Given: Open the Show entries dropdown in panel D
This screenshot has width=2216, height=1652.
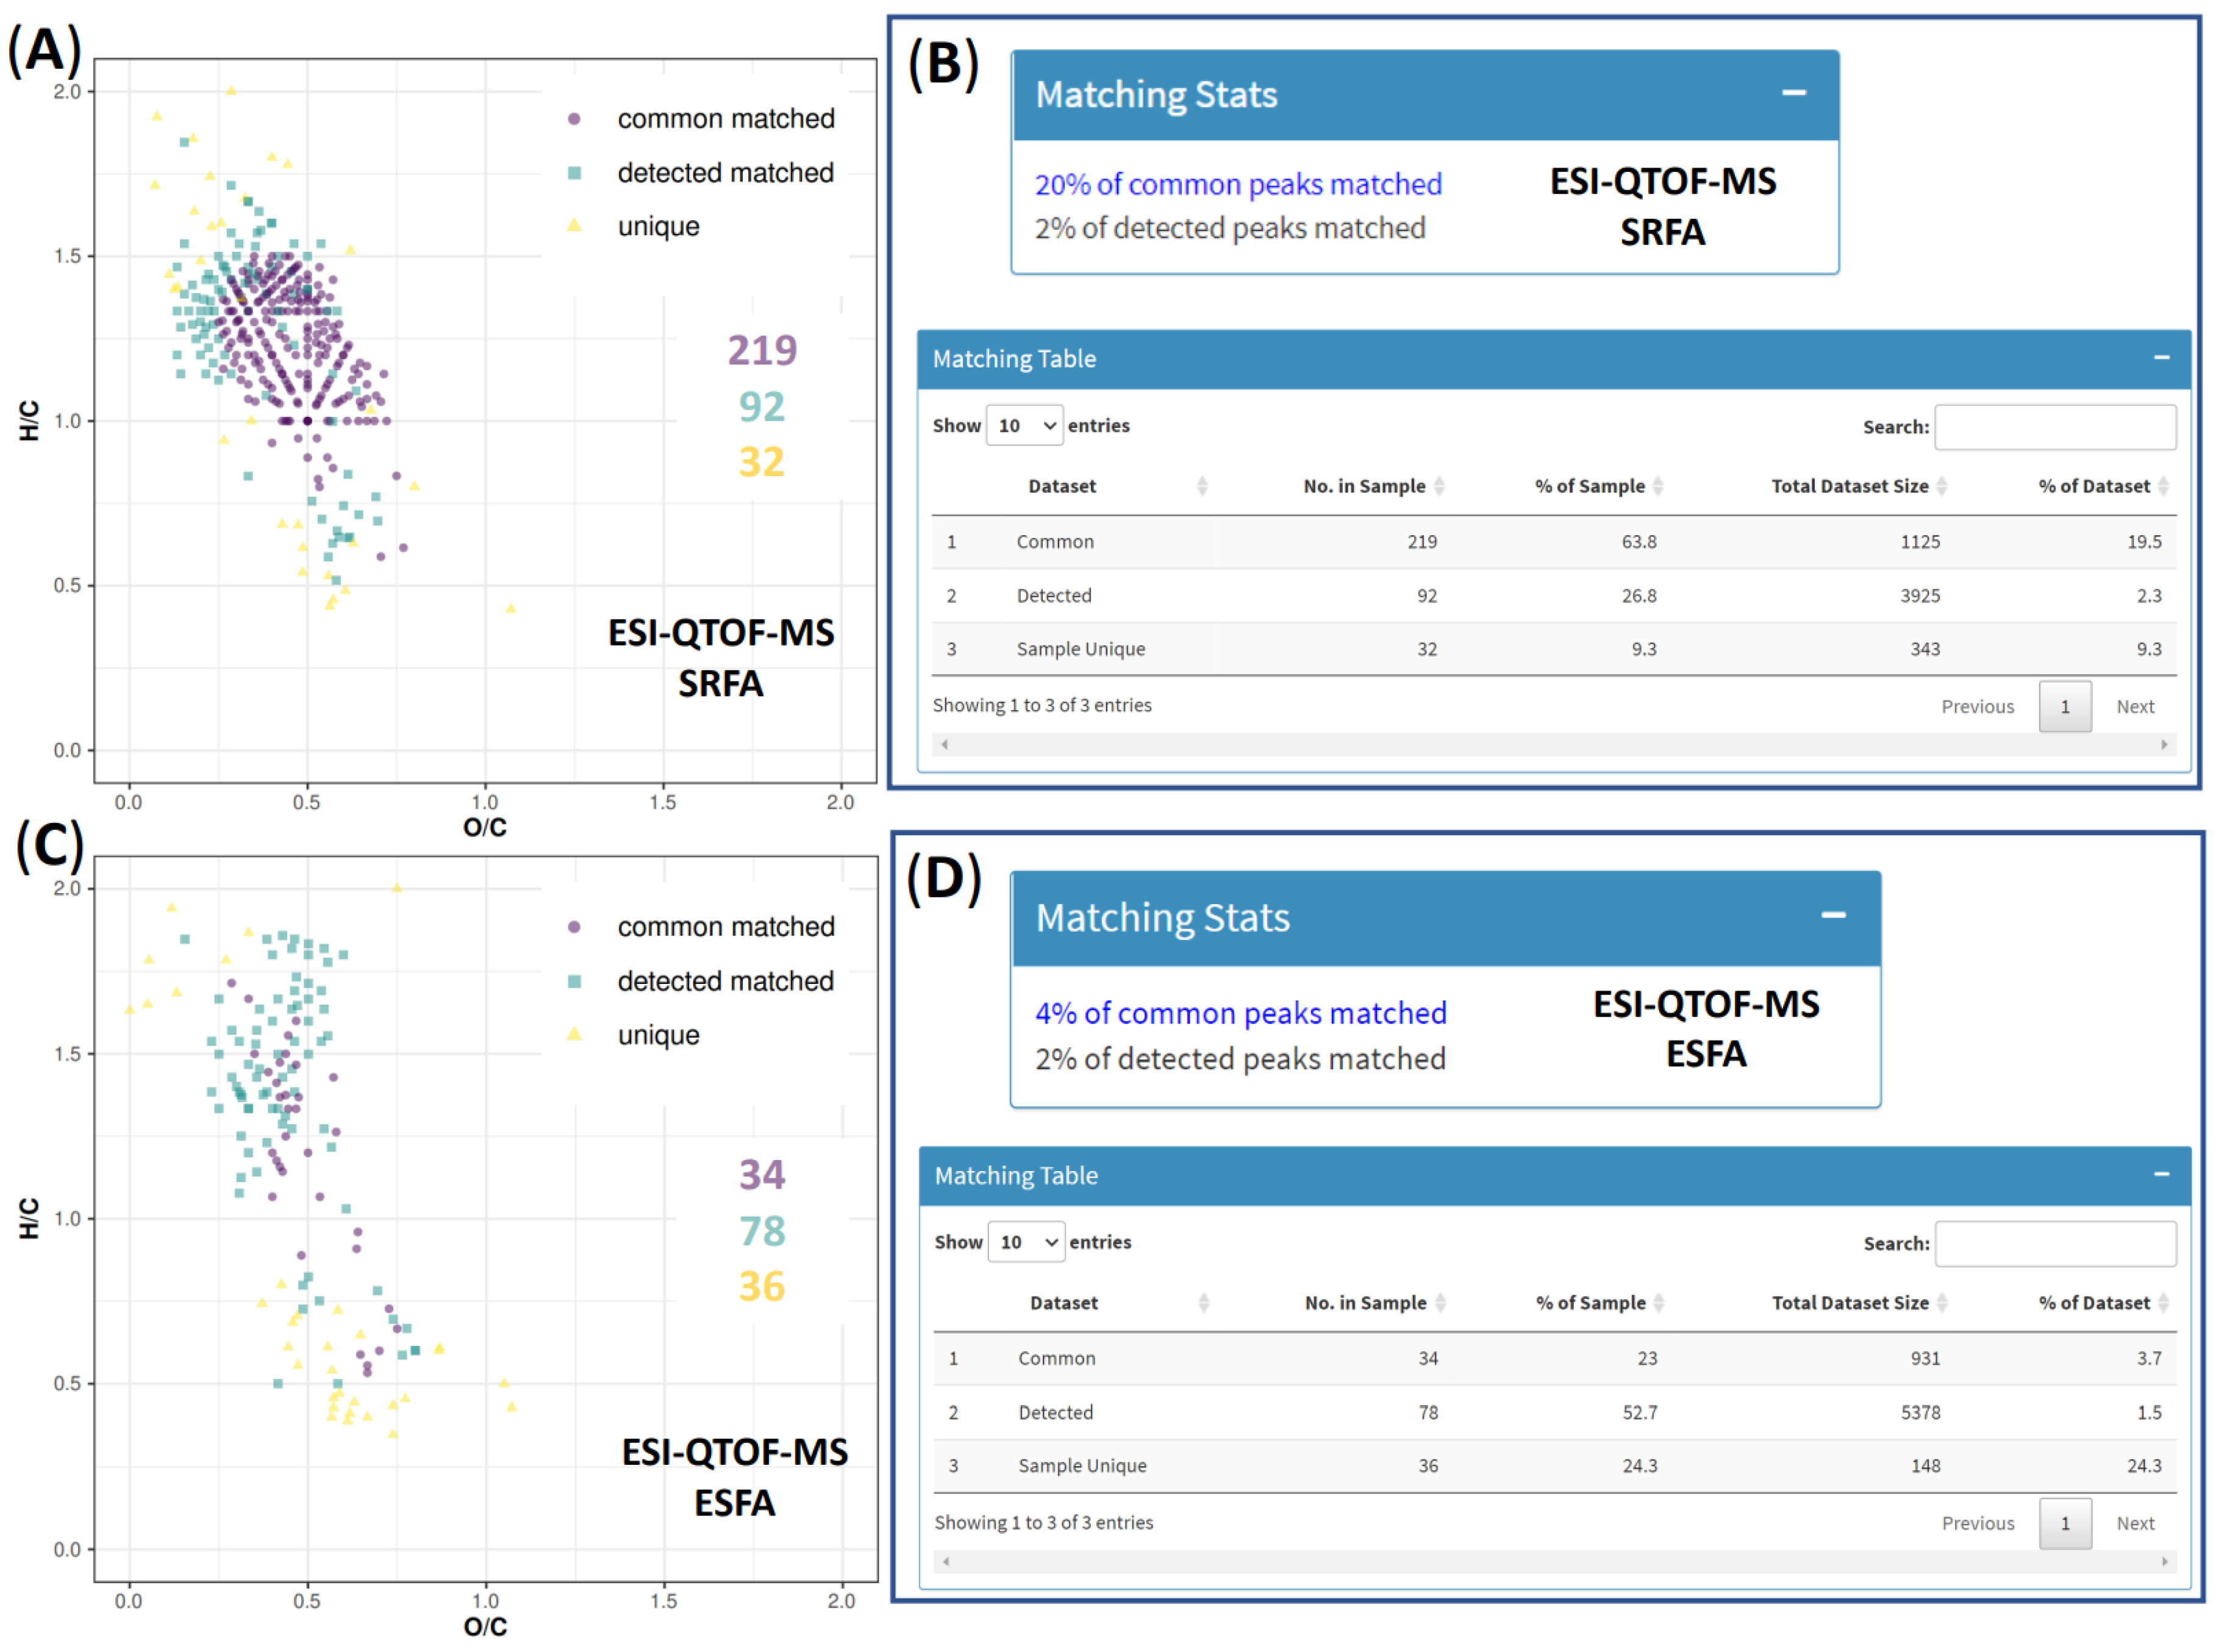Looking at the screenshot, I should point(1026,1243).
